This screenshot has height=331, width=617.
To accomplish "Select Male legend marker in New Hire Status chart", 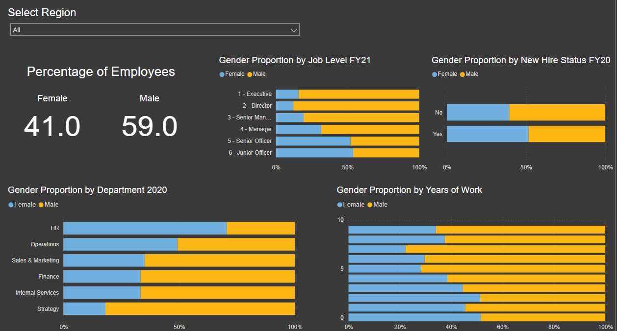I will click(x=463, y=74).
